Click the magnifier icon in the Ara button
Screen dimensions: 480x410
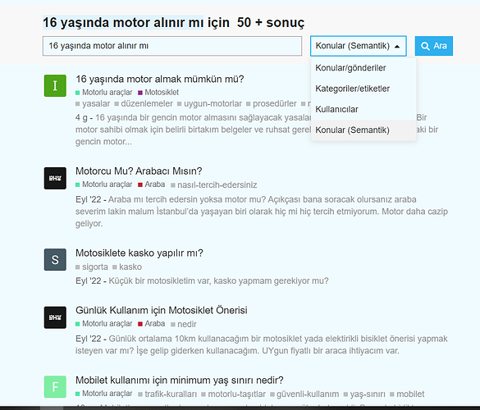425,46
